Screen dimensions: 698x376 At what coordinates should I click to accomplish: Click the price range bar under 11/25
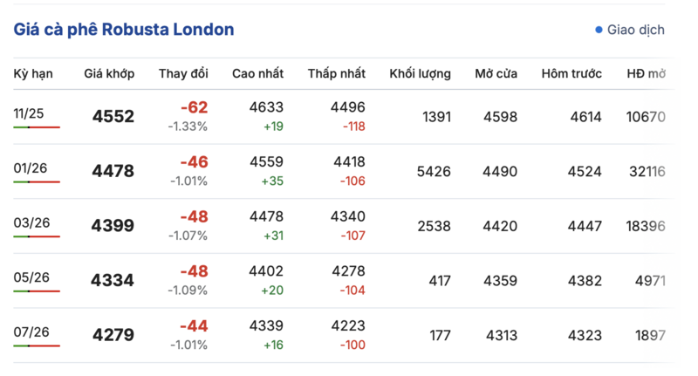37,127
